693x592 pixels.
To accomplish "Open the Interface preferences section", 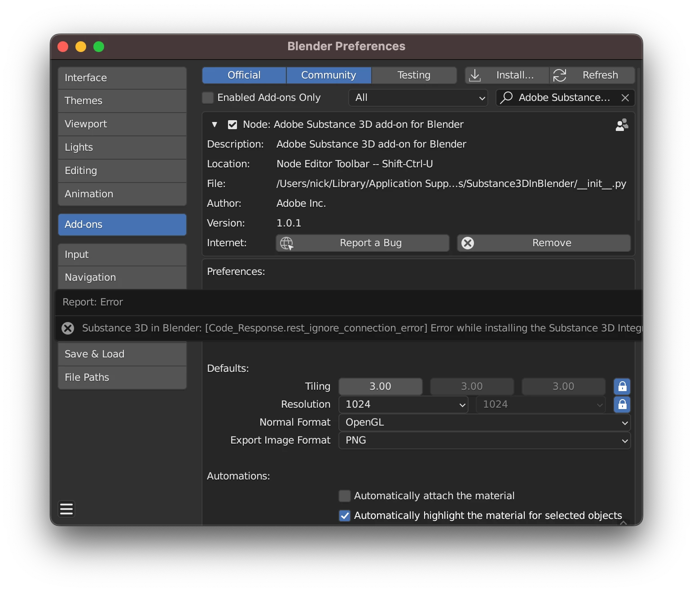I will tap(122, 78).
